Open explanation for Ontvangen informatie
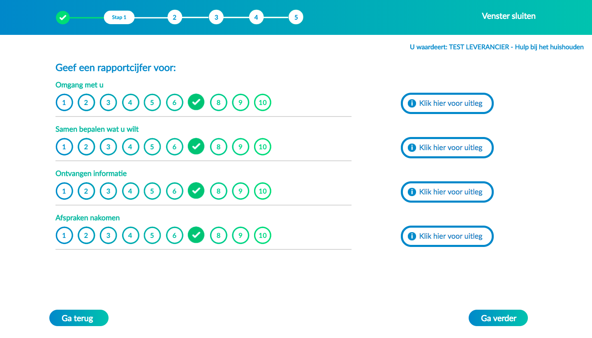The height and width of the screenshot is (338, 592). [447, 192]
